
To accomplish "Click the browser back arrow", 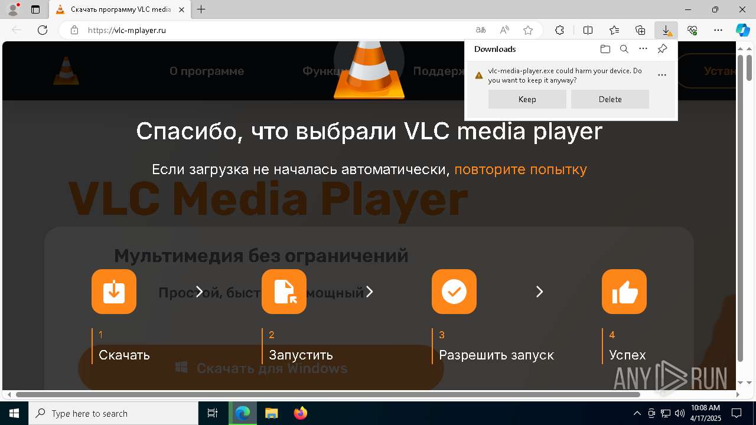I will click(x=17, y=30).
